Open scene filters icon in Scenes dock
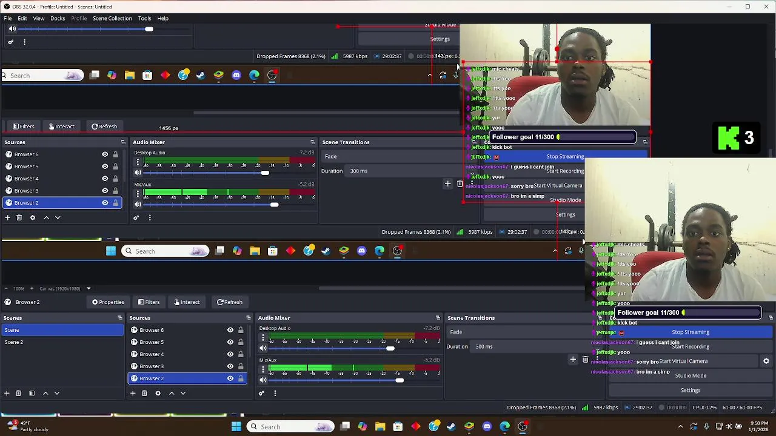Image resolution: width=776 pixels, height=436 pixels. pos(32,393)
